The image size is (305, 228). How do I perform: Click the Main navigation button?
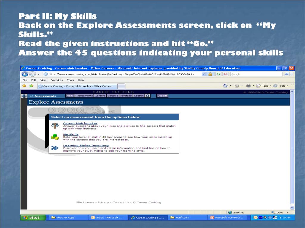click(x=69, y=96)
